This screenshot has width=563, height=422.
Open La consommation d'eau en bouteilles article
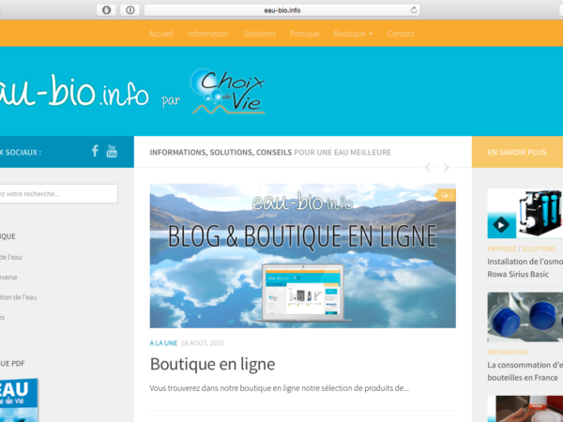pos(525,371)
